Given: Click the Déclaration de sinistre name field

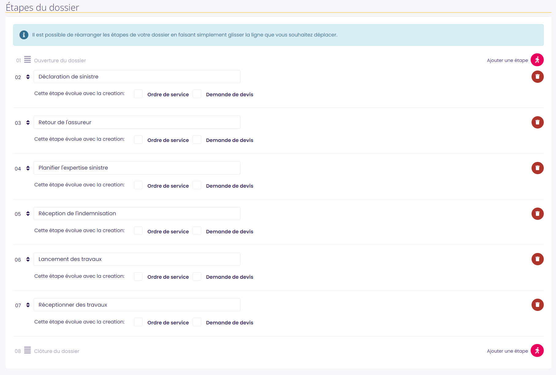Looking at the screenshot, I should pos(137,77).
